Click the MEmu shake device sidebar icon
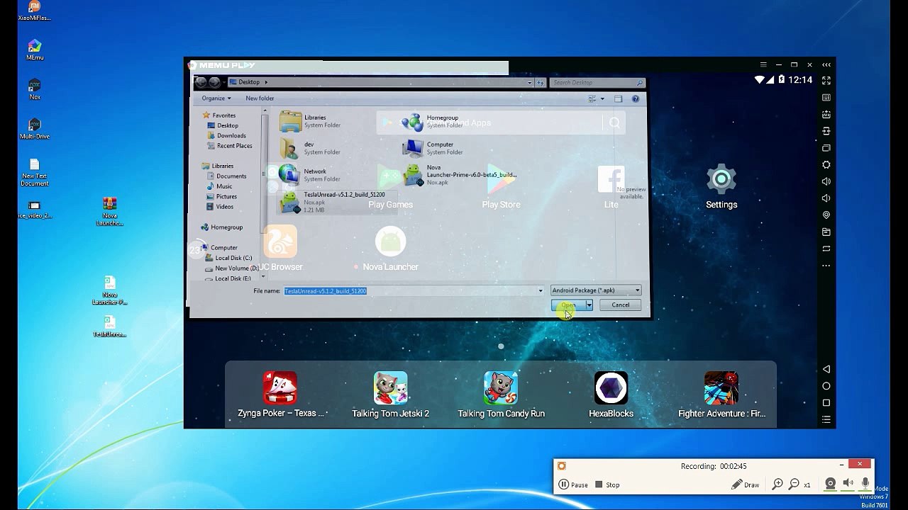The height and width of the screenshot is (510, 908). point(826,131)
